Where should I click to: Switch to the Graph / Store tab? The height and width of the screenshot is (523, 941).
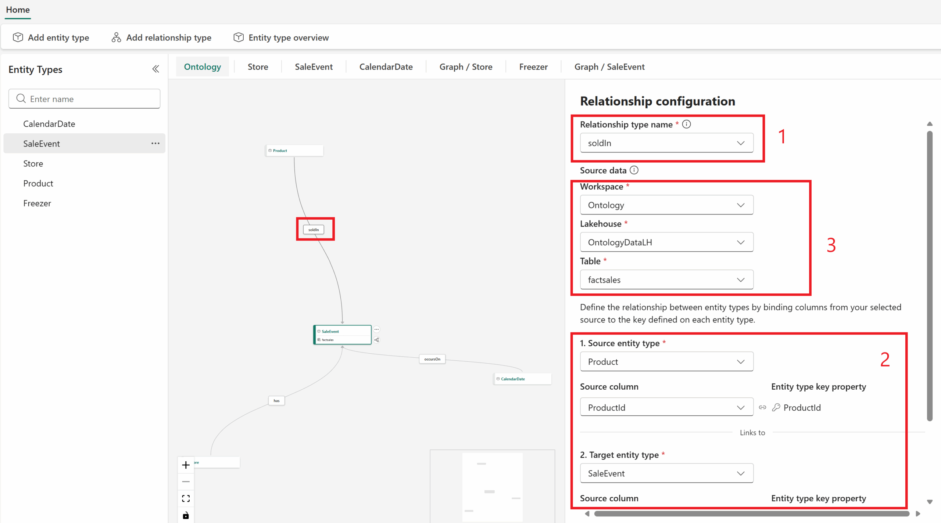point(466,67)
